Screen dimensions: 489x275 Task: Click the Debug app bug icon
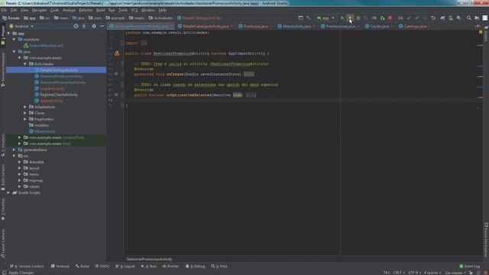(x=358, y=18)
